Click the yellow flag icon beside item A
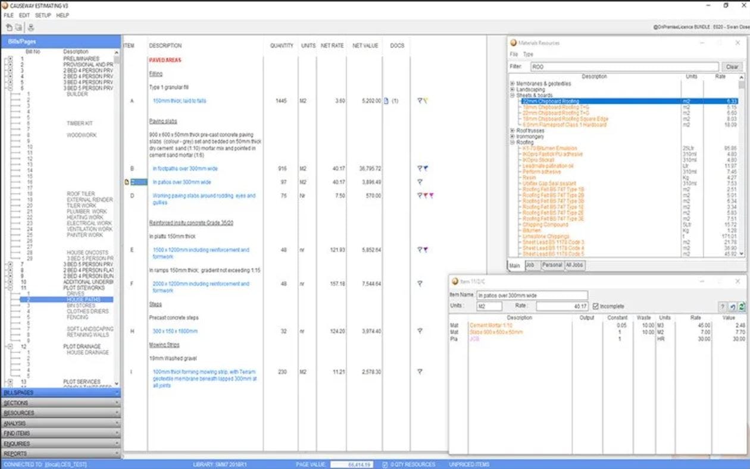Screen dimensions: 750x469 pyautogui.click(x=427, y=100)
